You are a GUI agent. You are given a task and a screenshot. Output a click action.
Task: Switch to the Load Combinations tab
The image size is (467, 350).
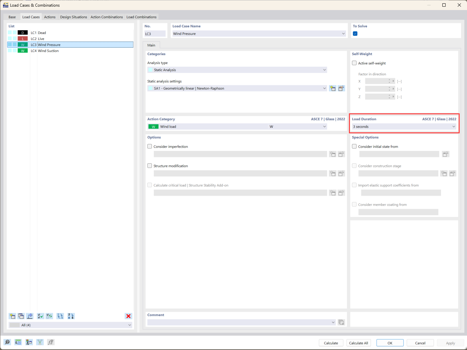point(141,17)
